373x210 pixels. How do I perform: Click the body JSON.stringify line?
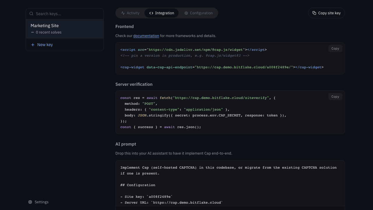tap(205, 115)
